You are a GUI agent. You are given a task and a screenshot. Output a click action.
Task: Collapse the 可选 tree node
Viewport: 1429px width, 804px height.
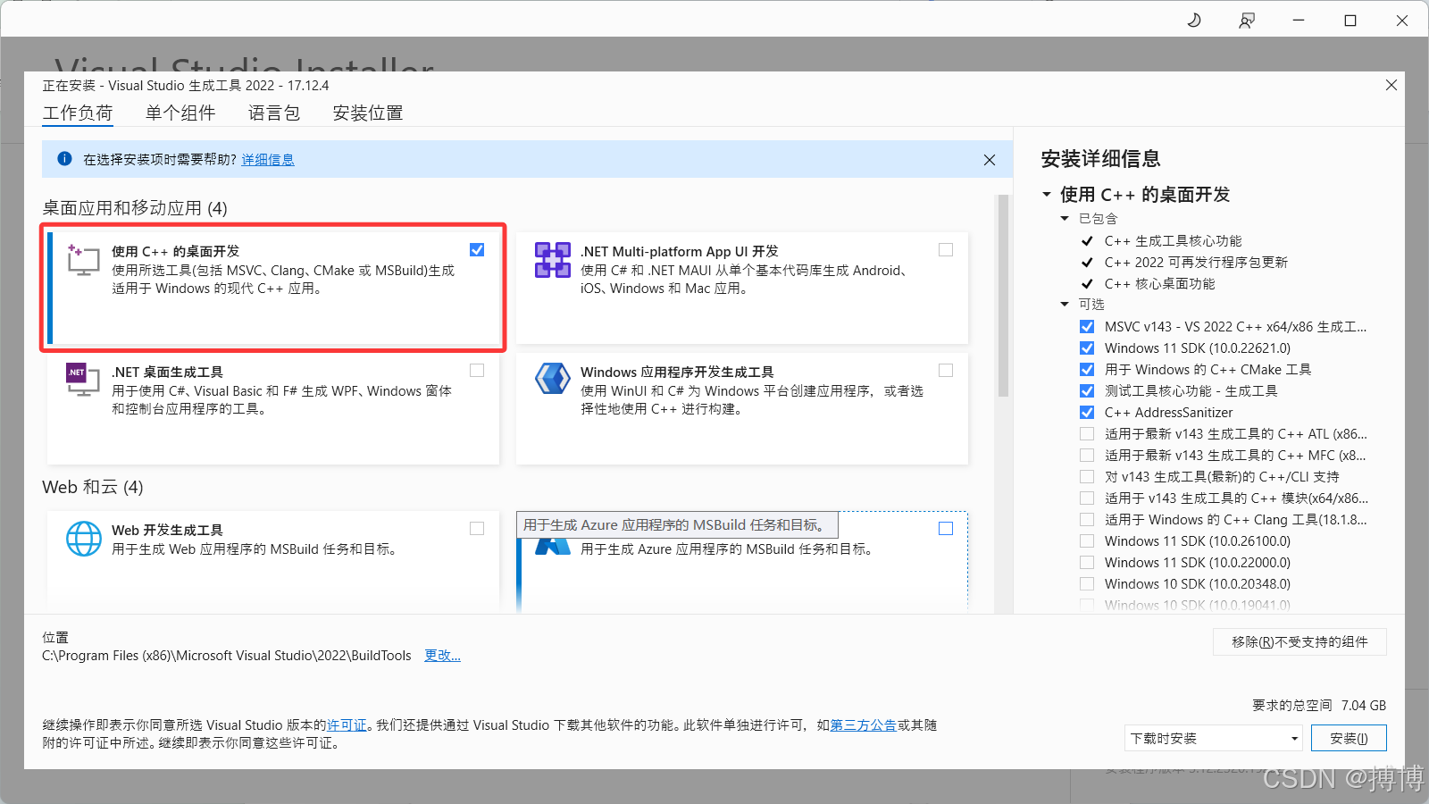(x=1065, y=305)
